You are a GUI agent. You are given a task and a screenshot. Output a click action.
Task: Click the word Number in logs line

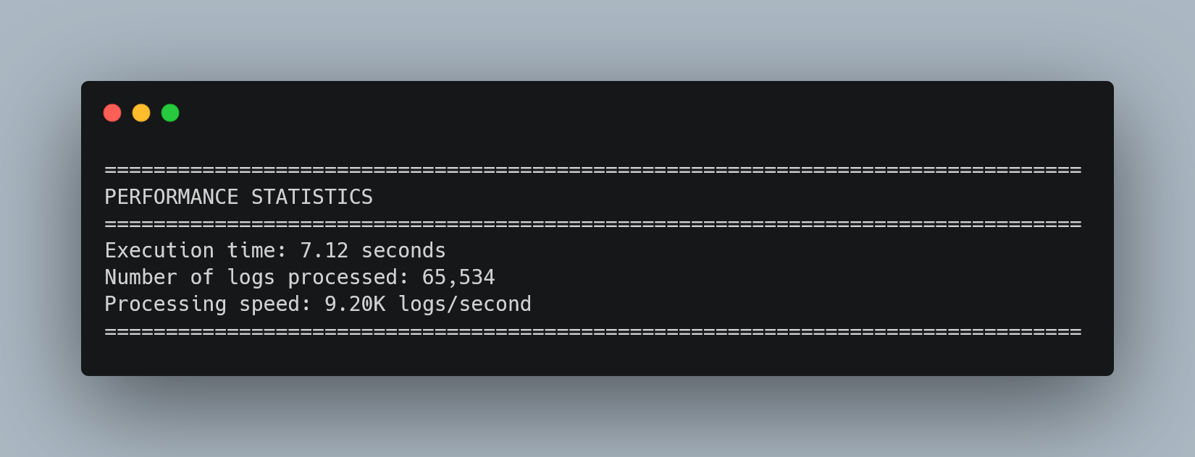pos(141,277)
